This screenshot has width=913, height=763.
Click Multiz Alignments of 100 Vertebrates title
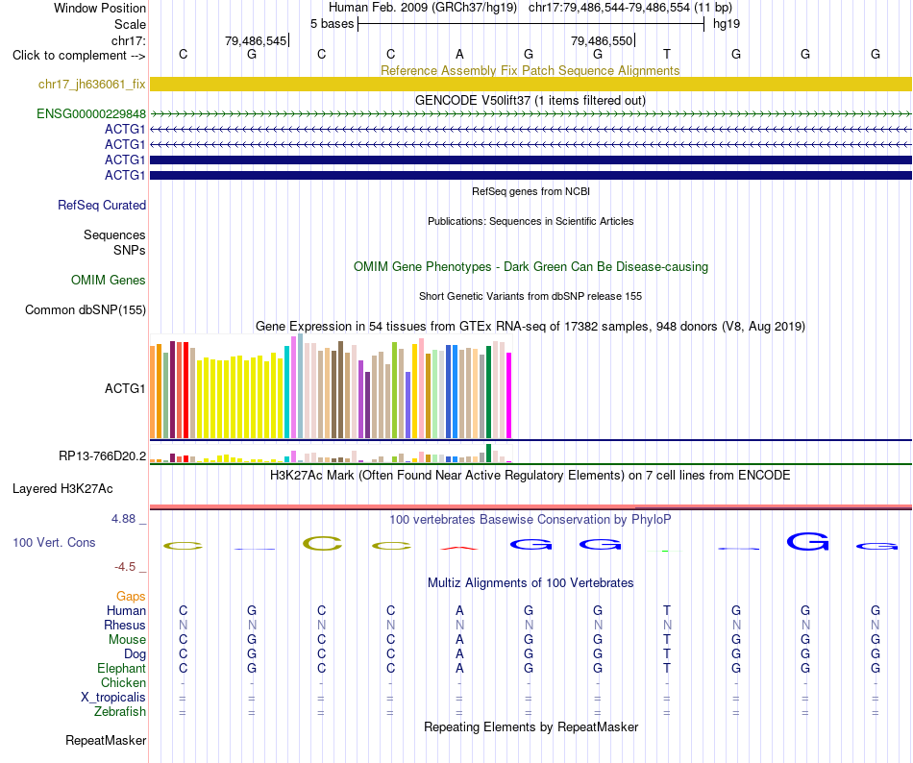(x=531, y=582)
